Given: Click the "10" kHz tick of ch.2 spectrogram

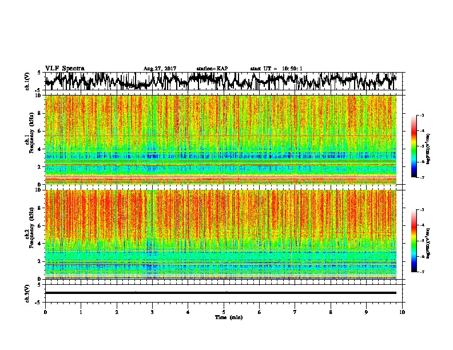Looking at the screenshot, I should (38, 190).
